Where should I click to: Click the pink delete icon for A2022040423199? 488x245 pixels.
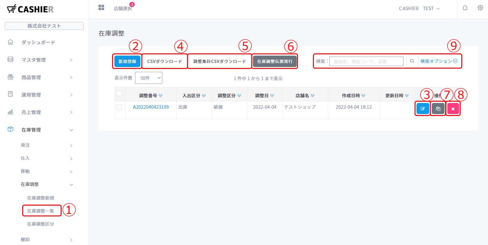[453, 109]
